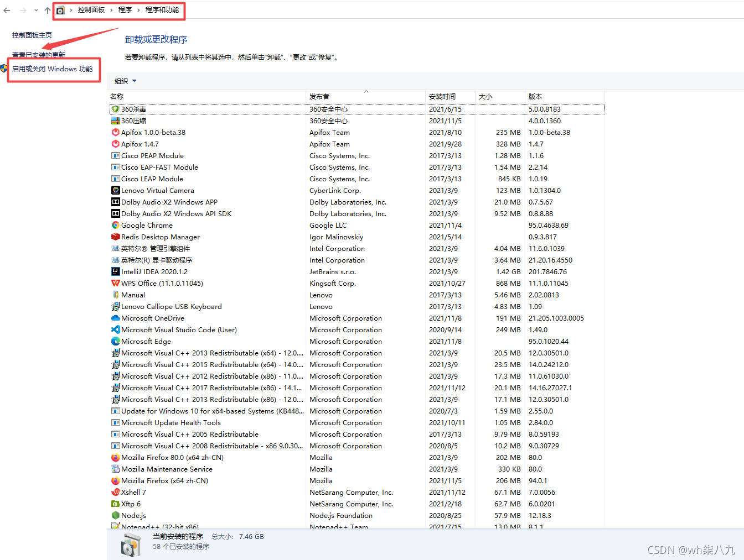The image size is (744, 560).
Task: Click the Xftp 6 icon
Action: [x=116, y=504]
